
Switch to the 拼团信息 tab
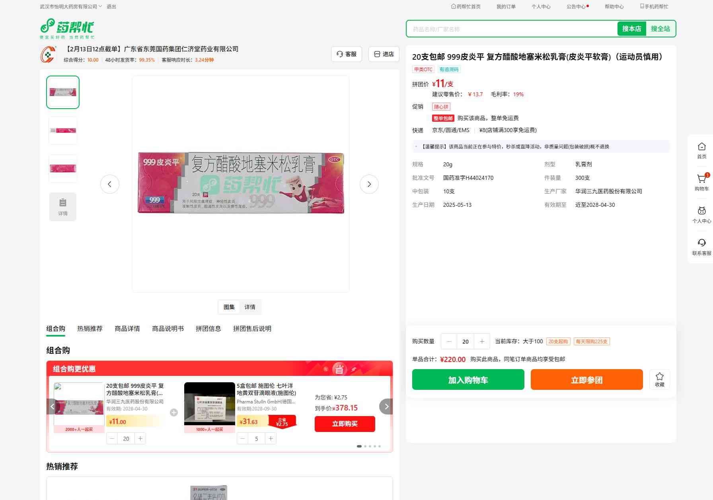pyautogui.click(x=208, y=329)
